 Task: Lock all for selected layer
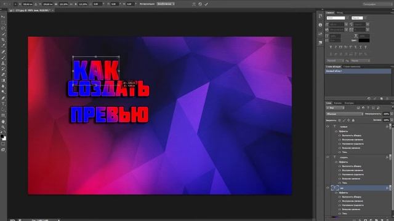353,120
